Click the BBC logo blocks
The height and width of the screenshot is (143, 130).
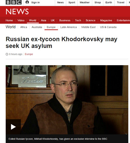click(14, 2)
